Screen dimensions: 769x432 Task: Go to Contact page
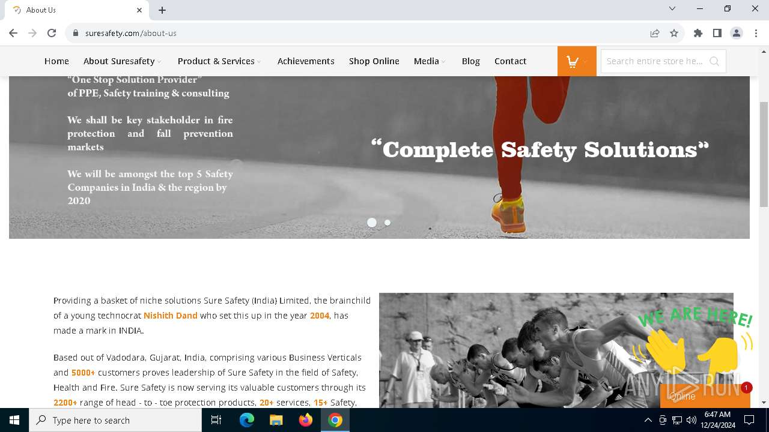510,61
